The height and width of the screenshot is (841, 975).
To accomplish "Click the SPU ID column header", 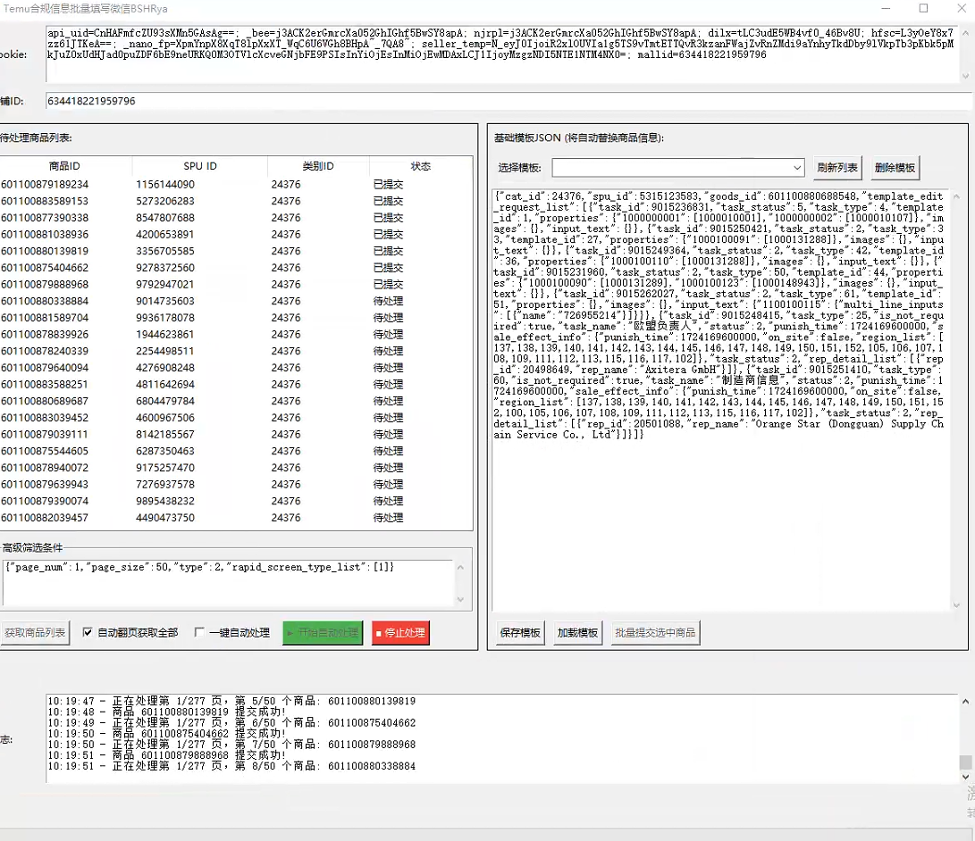I will pos(199,166).
